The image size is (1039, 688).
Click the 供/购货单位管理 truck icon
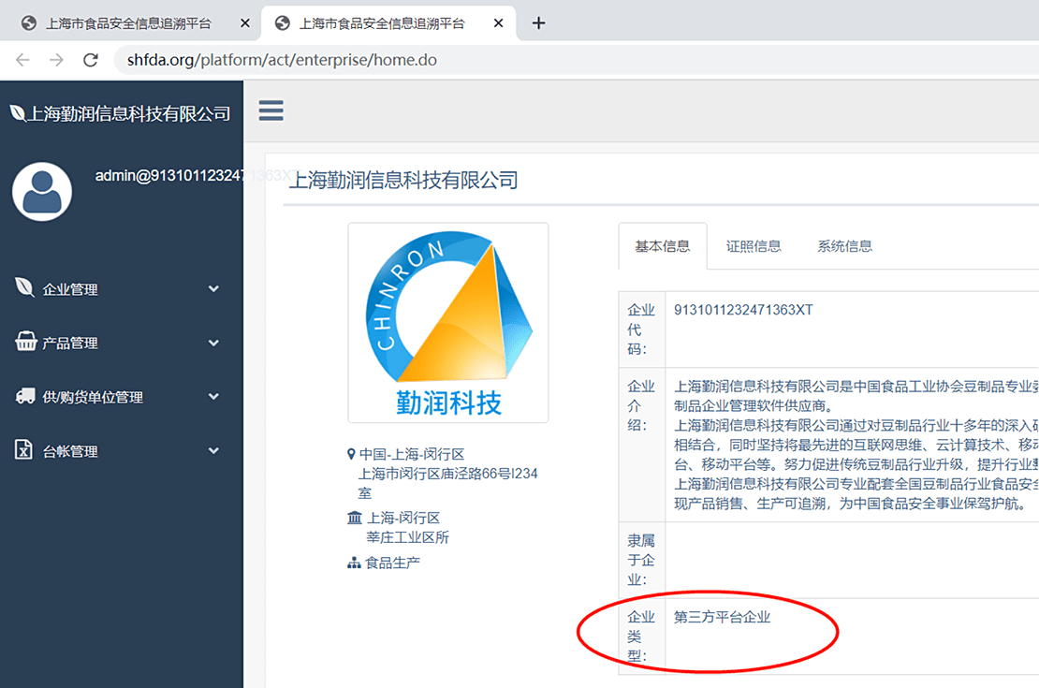point(25,396)
